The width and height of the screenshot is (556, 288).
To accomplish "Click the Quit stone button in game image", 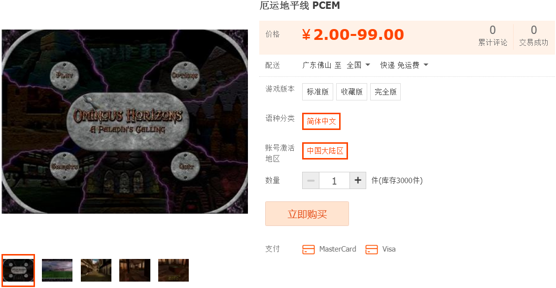I will tap(185, 166).
